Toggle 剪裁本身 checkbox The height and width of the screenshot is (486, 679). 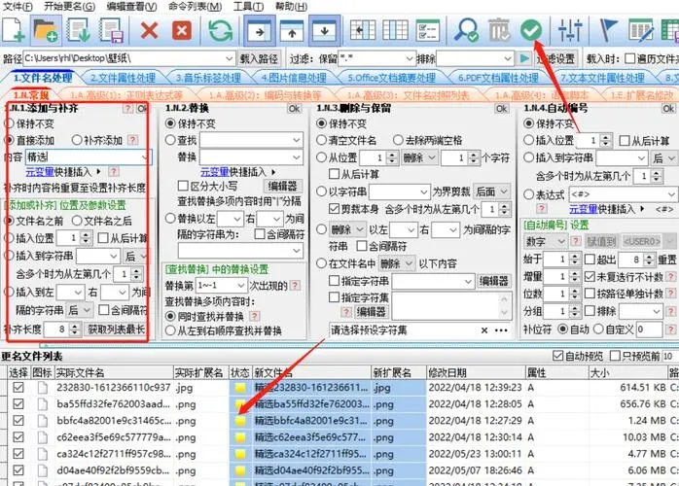pos(334,209)
